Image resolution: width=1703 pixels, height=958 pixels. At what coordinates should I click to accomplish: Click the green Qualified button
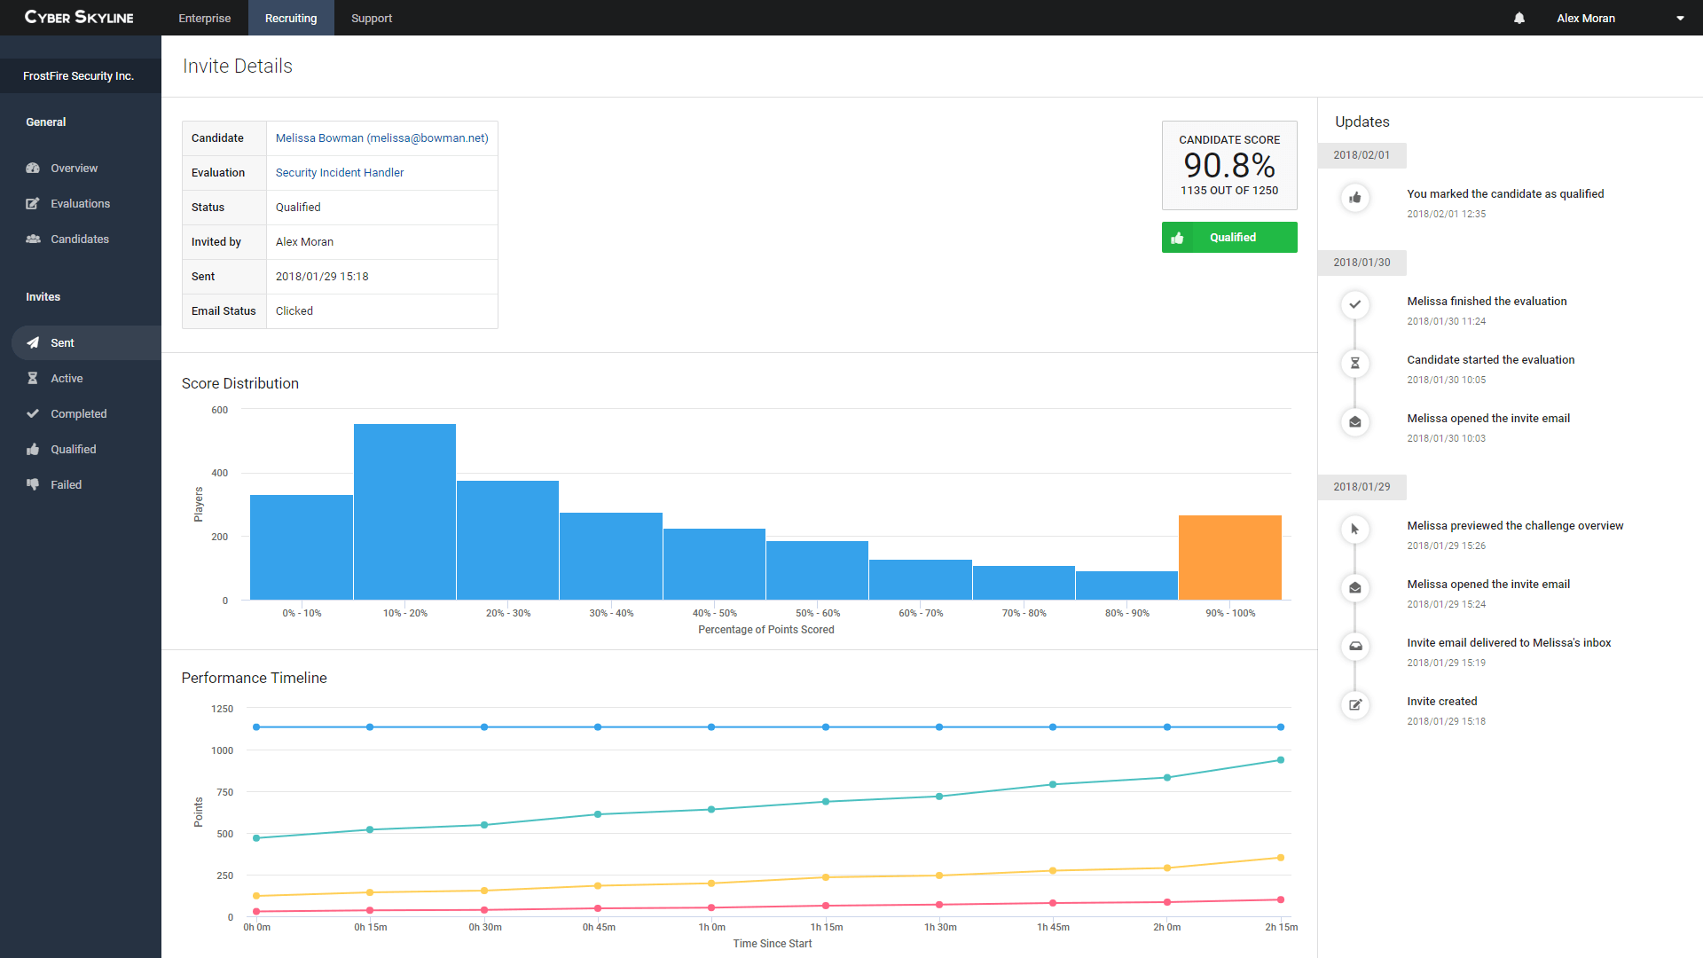[x=1228, y=237]
